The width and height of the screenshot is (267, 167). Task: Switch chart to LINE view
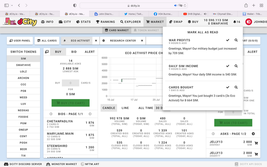125,108
